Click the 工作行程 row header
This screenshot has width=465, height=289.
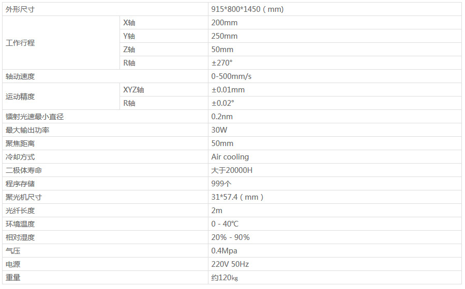20,43
